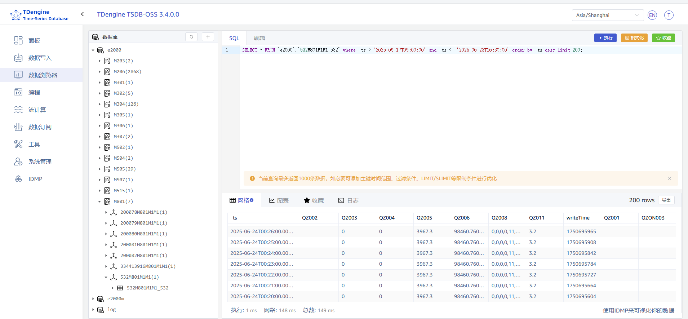688x319 pixels.
Task: Open the IDMP sidebar item
Action: (x=35, y=179)
